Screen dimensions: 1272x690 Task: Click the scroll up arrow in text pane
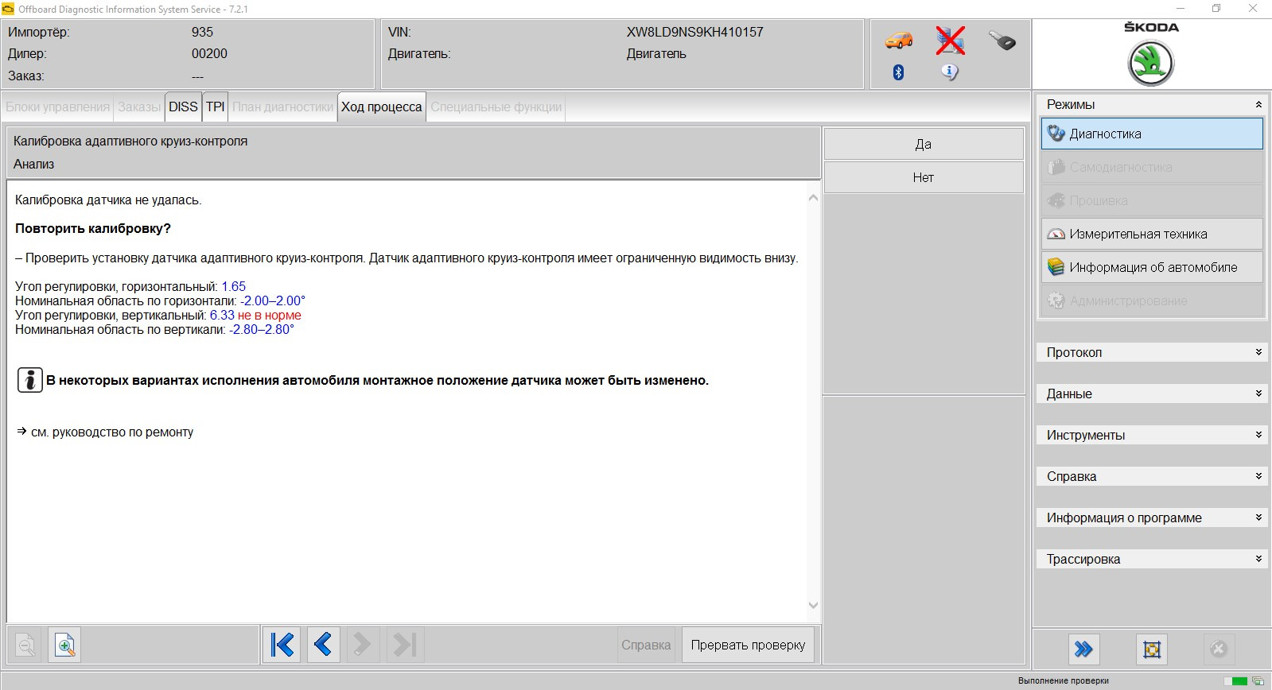[813, 197]
